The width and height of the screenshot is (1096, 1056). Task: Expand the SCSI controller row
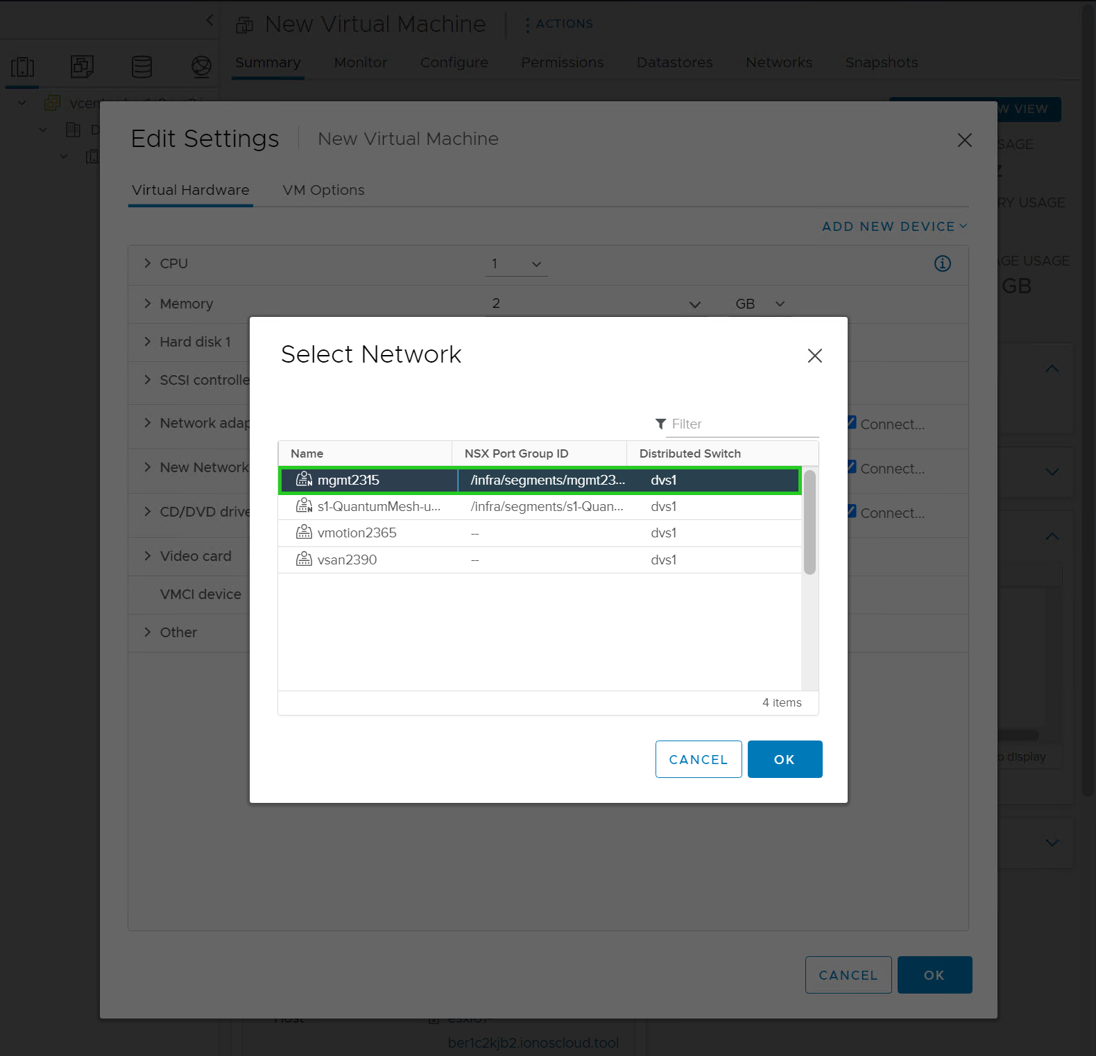[147, 380]
